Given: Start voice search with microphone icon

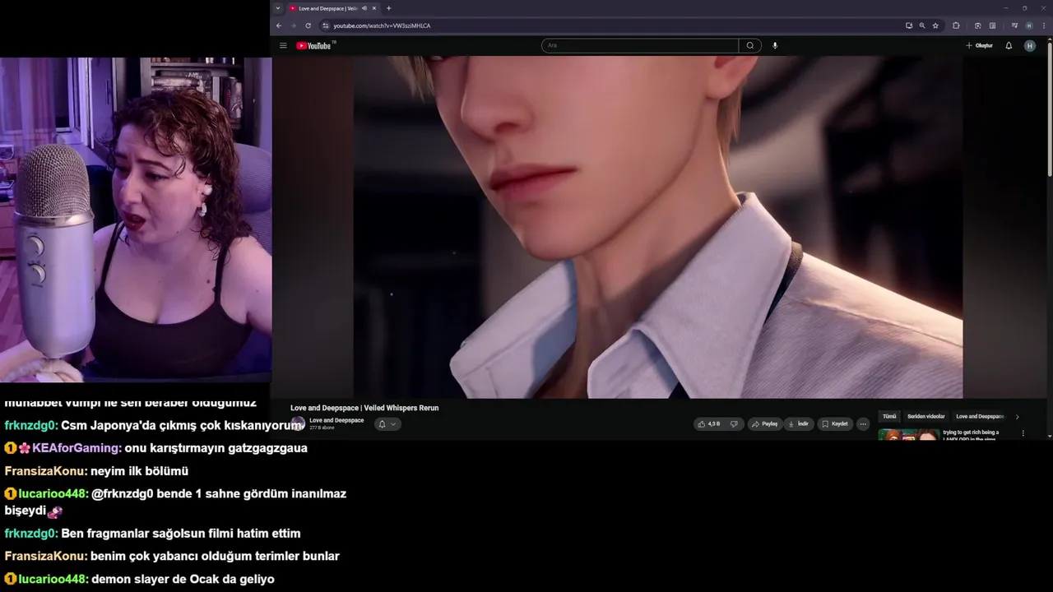Looking at the screenshot, I should (775, 46).
